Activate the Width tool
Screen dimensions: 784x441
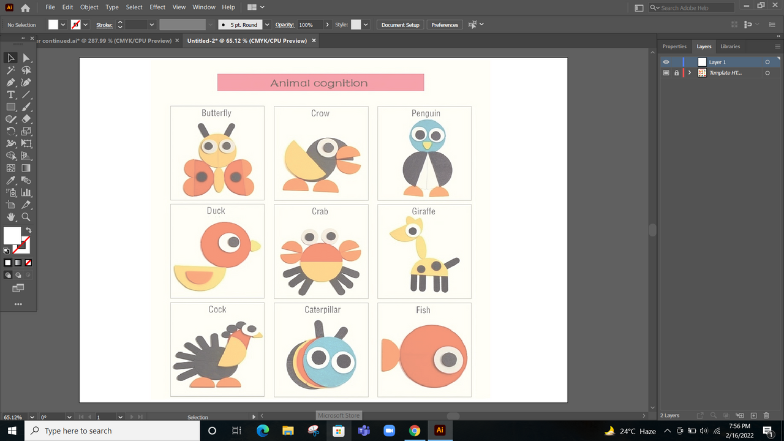11,143
